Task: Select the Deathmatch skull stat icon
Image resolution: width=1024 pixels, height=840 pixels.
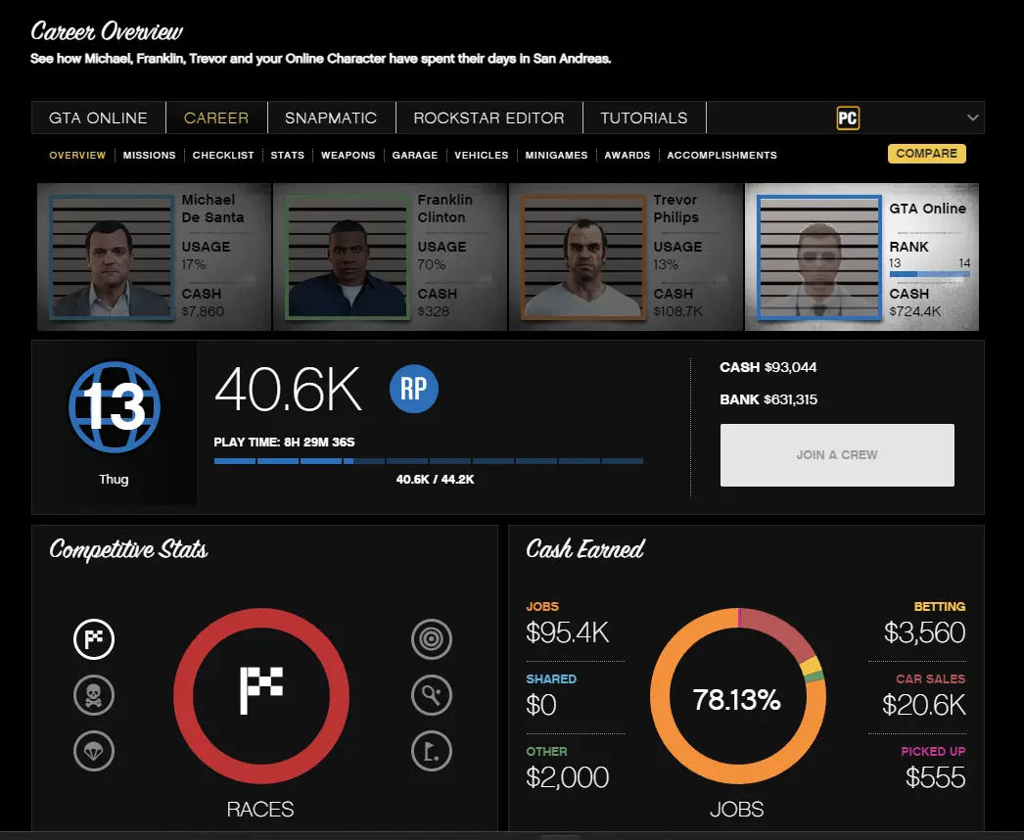Action: click(x=94, y=695)
